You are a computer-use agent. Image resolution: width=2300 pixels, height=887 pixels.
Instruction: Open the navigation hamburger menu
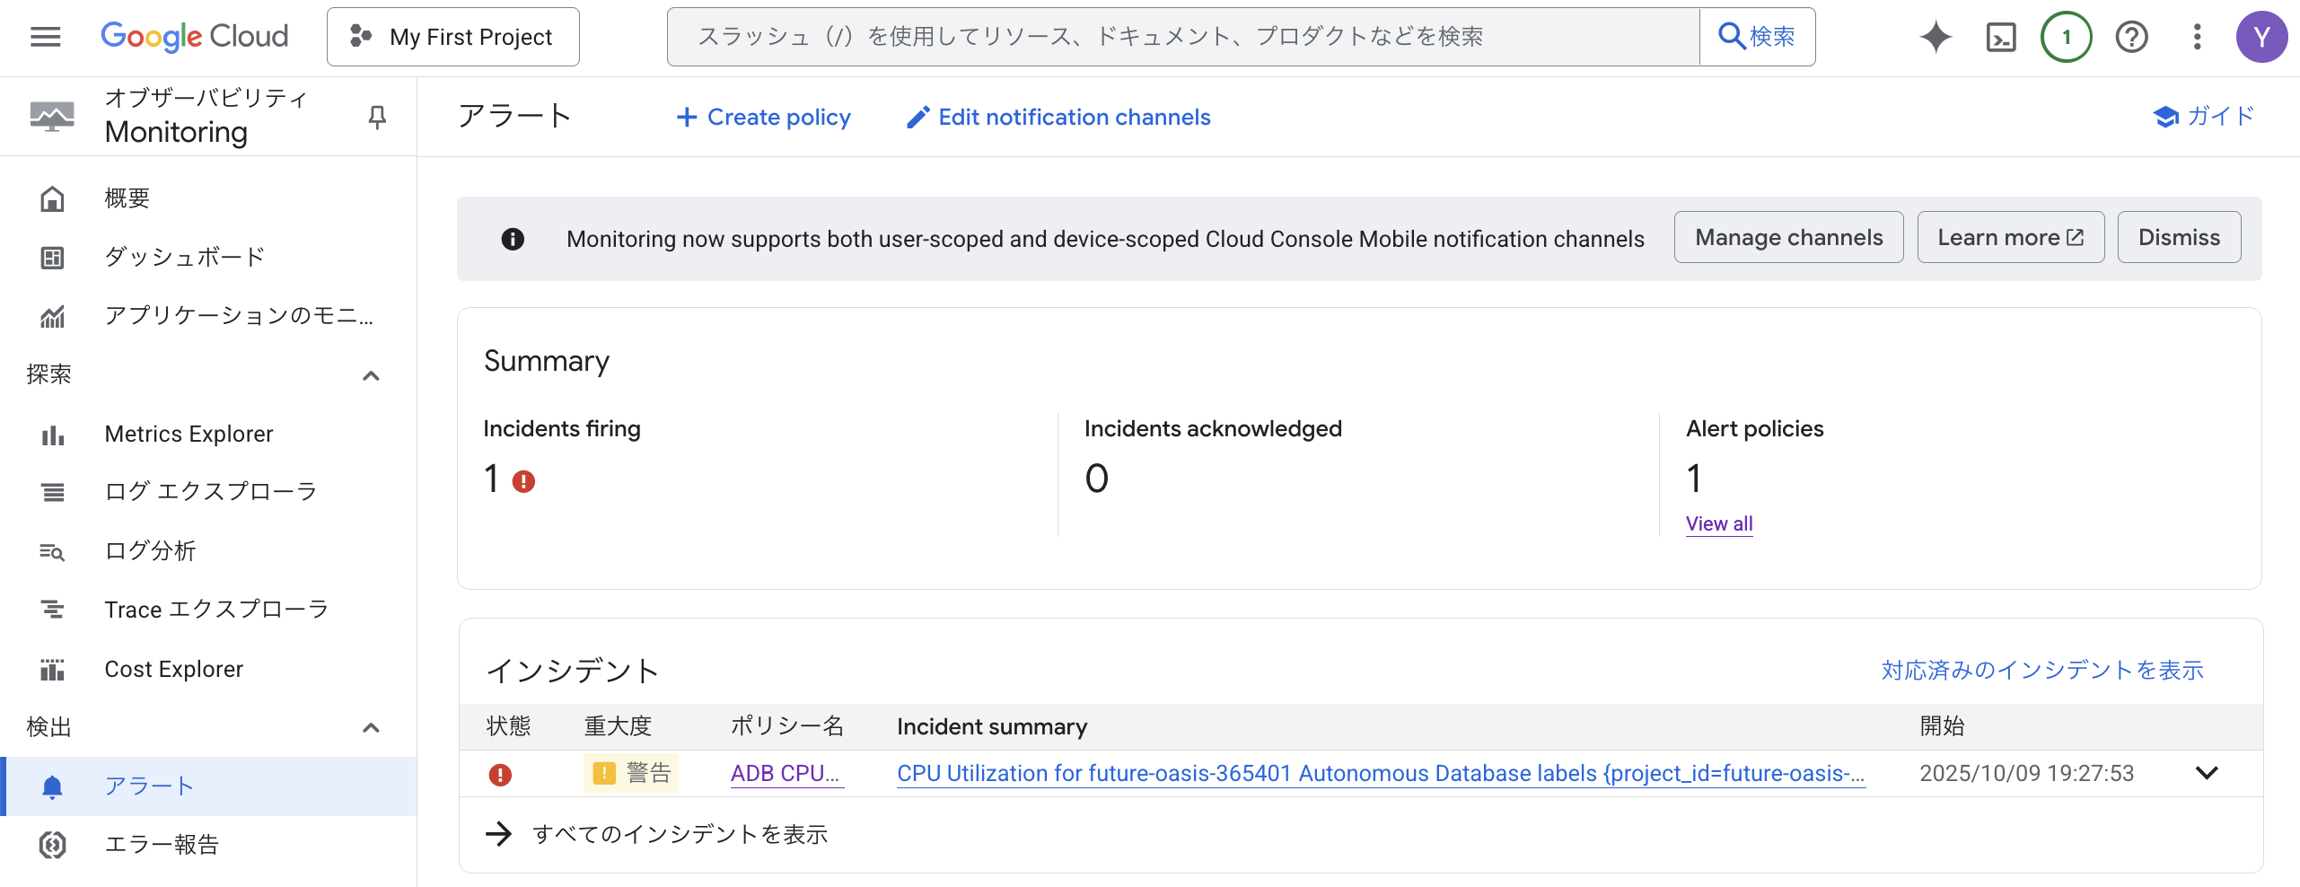pos(44,36)
